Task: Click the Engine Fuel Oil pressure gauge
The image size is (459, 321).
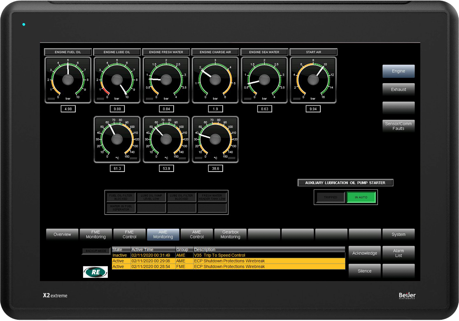Action: coord(68,80)
